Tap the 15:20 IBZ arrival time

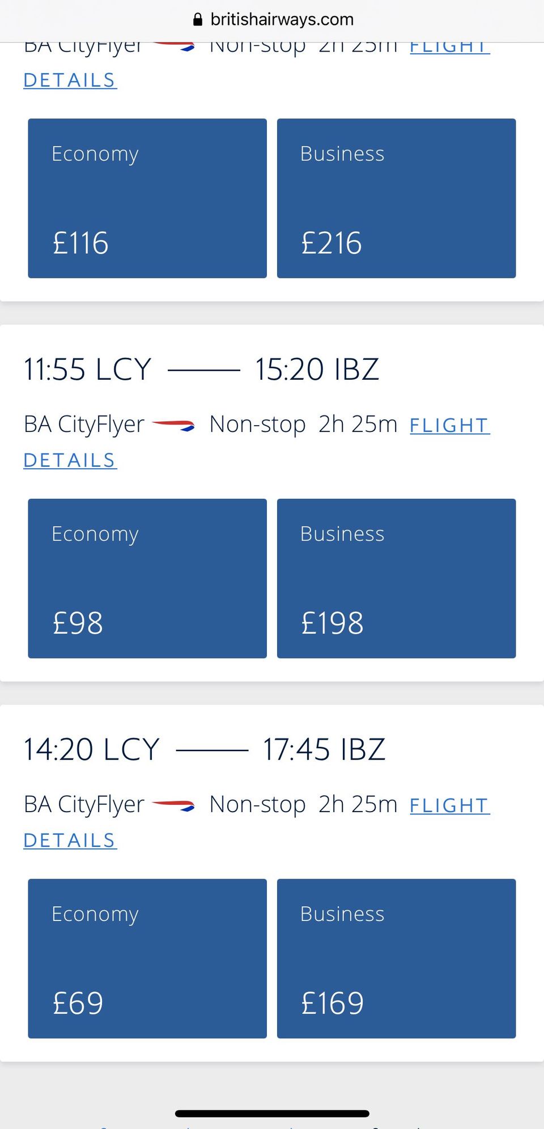(317, 370)
